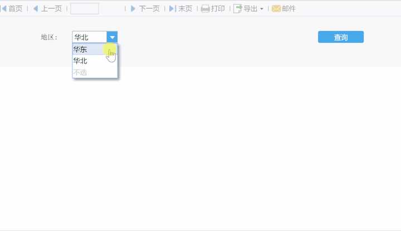Advance with the 下一页 text
Image resolution: width=401 pixels, height=231 pixels.
click(149, 8)
